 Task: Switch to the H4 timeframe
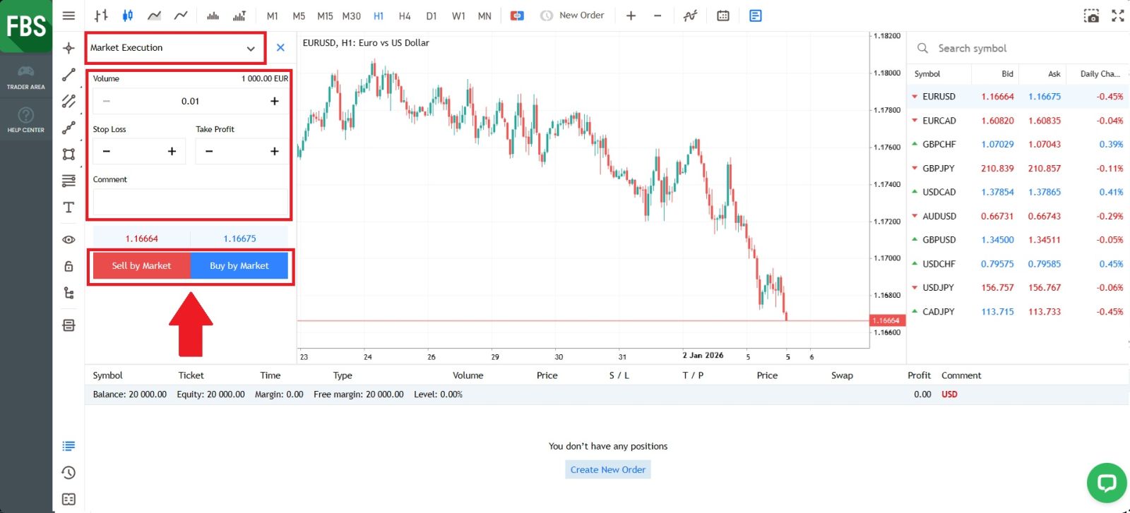[x=405, y=16]
